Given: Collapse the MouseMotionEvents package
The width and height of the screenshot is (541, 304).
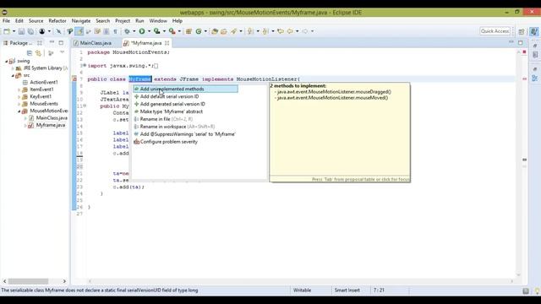Looking at the screenshot, I should pos(19,111).
